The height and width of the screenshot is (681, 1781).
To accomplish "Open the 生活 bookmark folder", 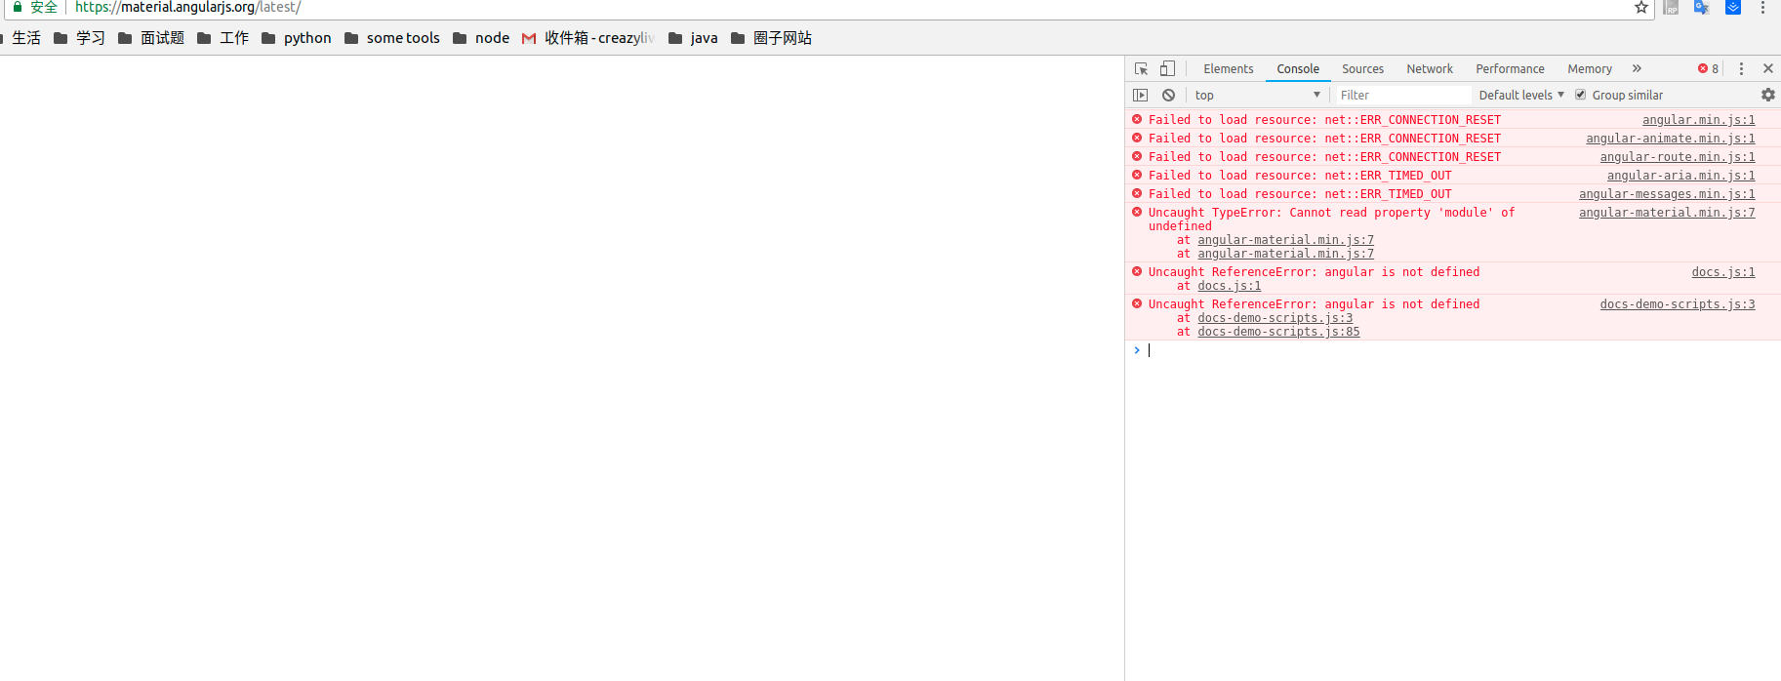I will coord(20,38).
